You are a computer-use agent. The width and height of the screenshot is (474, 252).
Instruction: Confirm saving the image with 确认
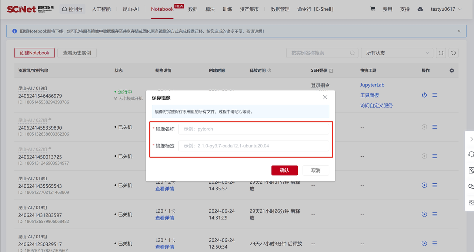click(284, 170)
